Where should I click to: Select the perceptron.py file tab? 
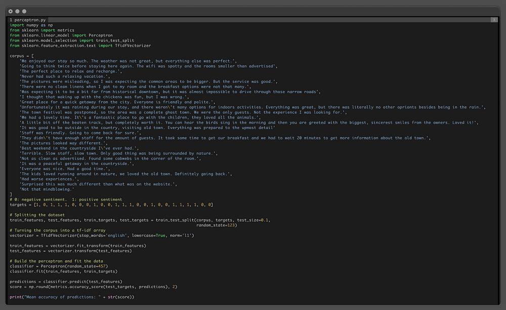click(x=27, y=20)
